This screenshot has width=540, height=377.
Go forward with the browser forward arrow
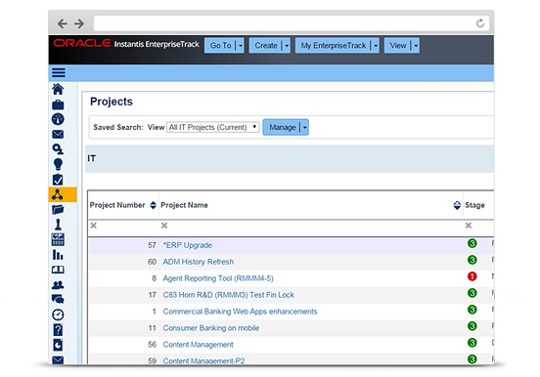click(79, 23)
